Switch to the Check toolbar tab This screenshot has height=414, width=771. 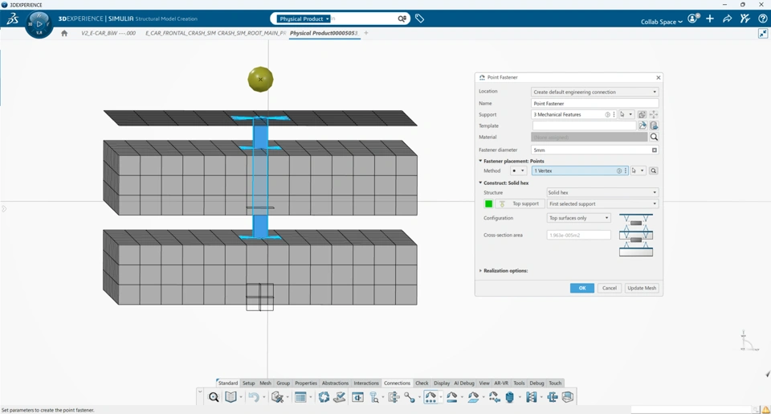coord(422,383)
